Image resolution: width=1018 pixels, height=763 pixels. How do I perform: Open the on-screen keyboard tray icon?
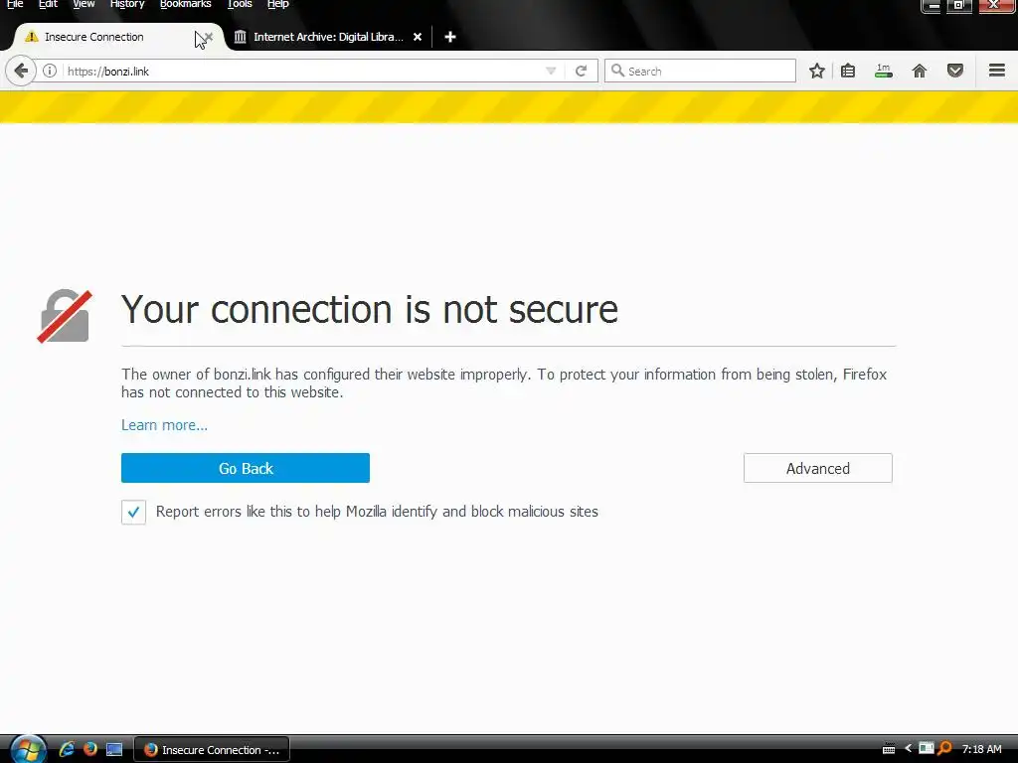[x=889, y=749]
